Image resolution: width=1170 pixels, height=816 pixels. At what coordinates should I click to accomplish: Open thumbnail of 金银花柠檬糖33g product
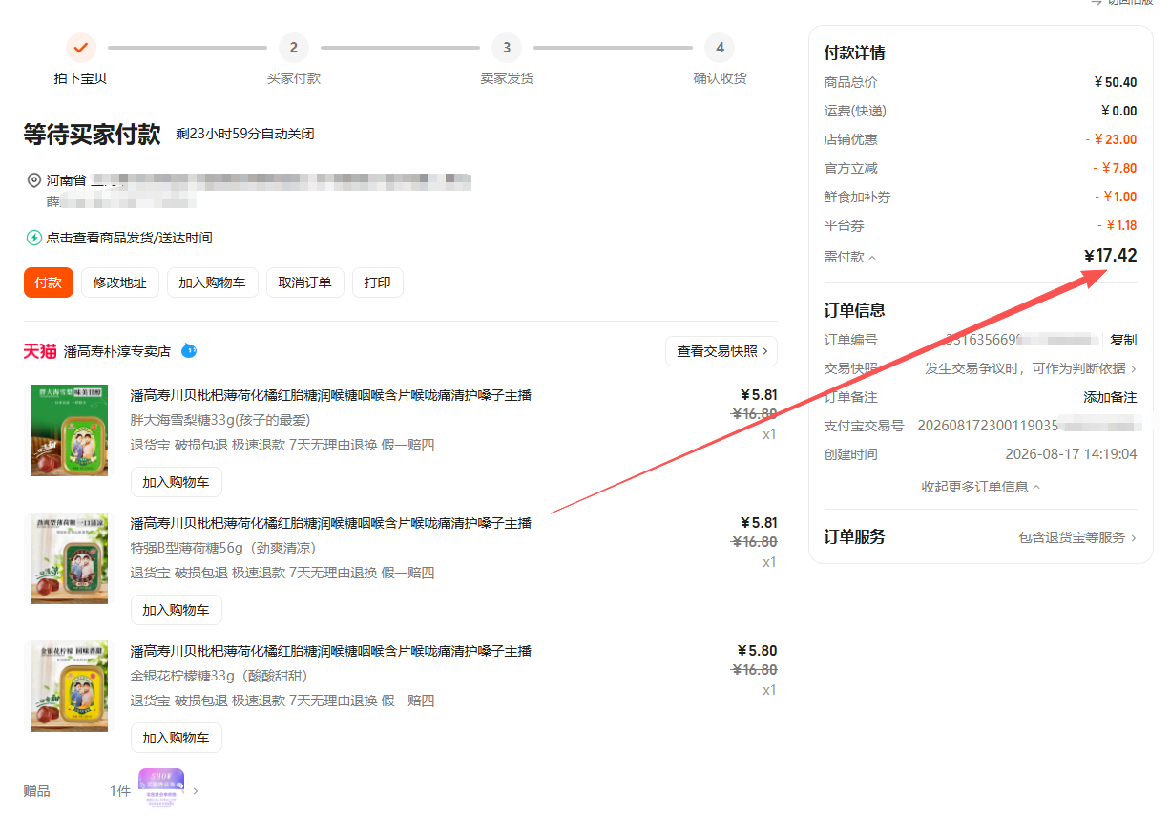pos(70,685)
